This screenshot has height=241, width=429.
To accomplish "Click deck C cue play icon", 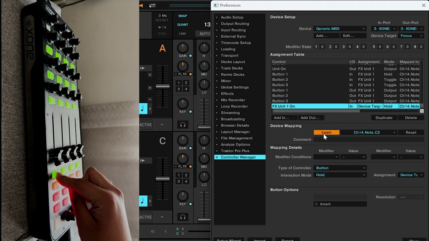I will click(x=143, y=161).
